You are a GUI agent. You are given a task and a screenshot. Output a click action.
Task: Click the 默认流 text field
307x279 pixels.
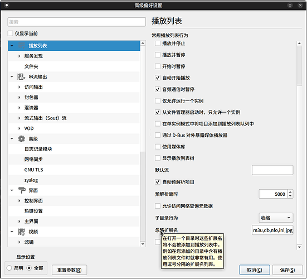(272, 170)
